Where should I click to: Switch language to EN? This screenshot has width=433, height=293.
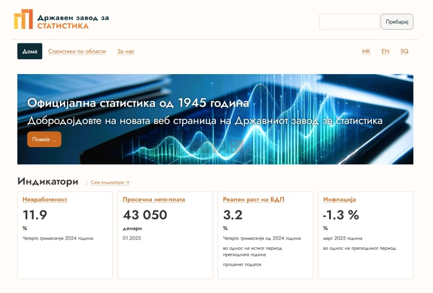(385, 52)
